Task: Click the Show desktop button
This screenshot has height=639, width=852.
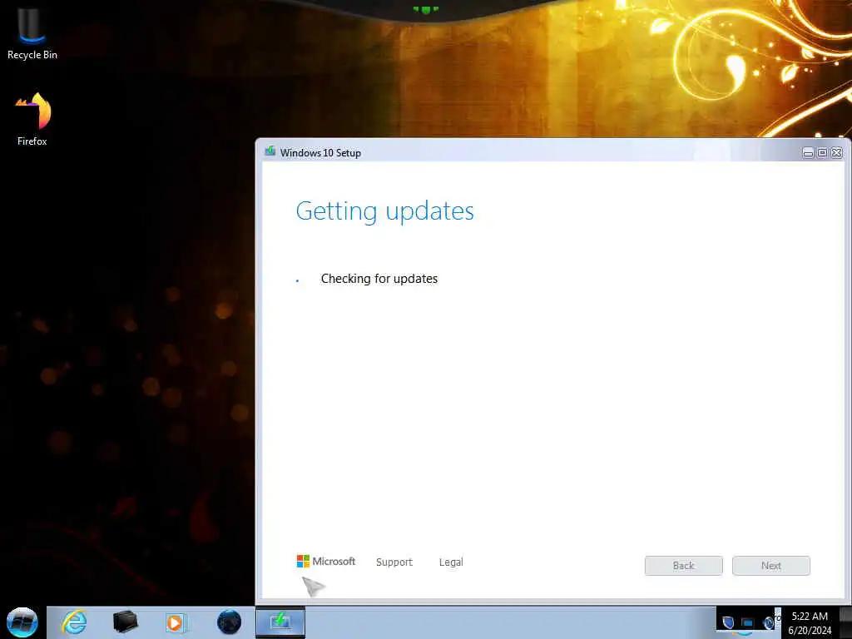Action: click(846, 622)
